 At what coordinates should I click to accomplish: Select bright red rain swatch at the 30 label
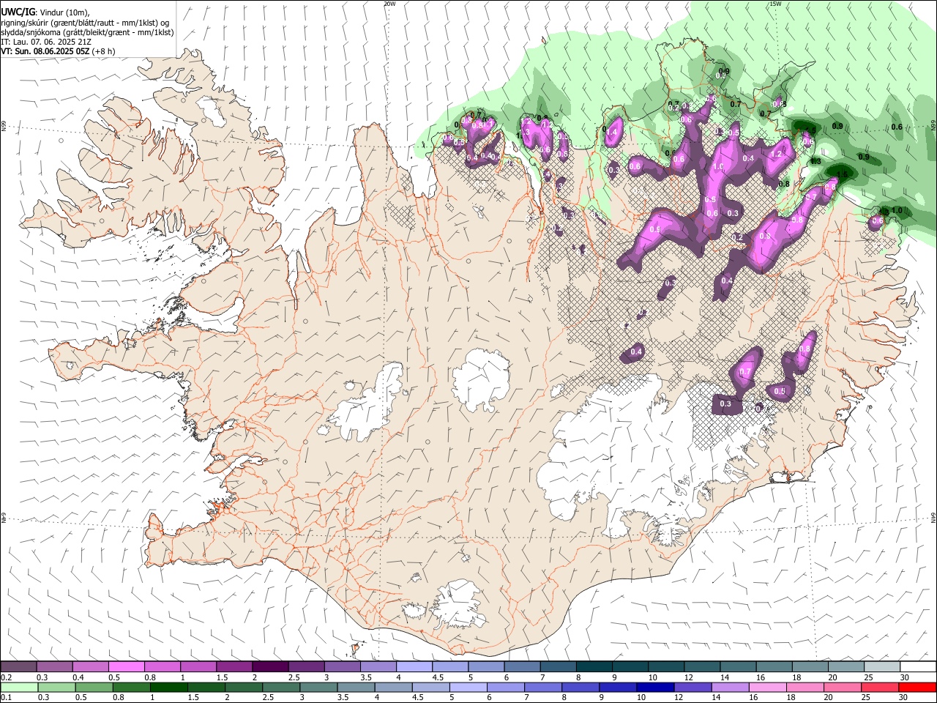click(x=917, y=688)
